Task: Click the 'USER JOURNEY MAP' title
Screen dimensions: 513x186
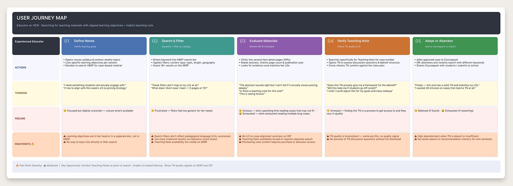Action: (42, 18)
